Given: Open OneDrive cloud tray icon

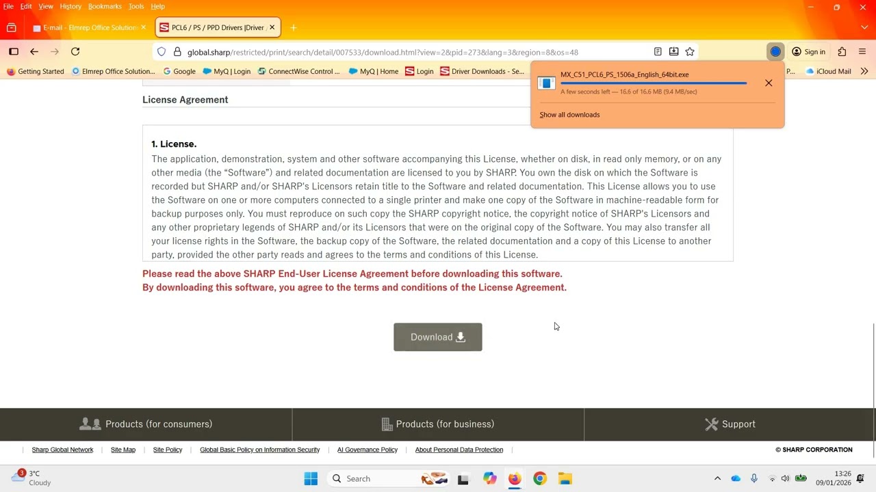Looking at the screenshot, I should (736, 478).
